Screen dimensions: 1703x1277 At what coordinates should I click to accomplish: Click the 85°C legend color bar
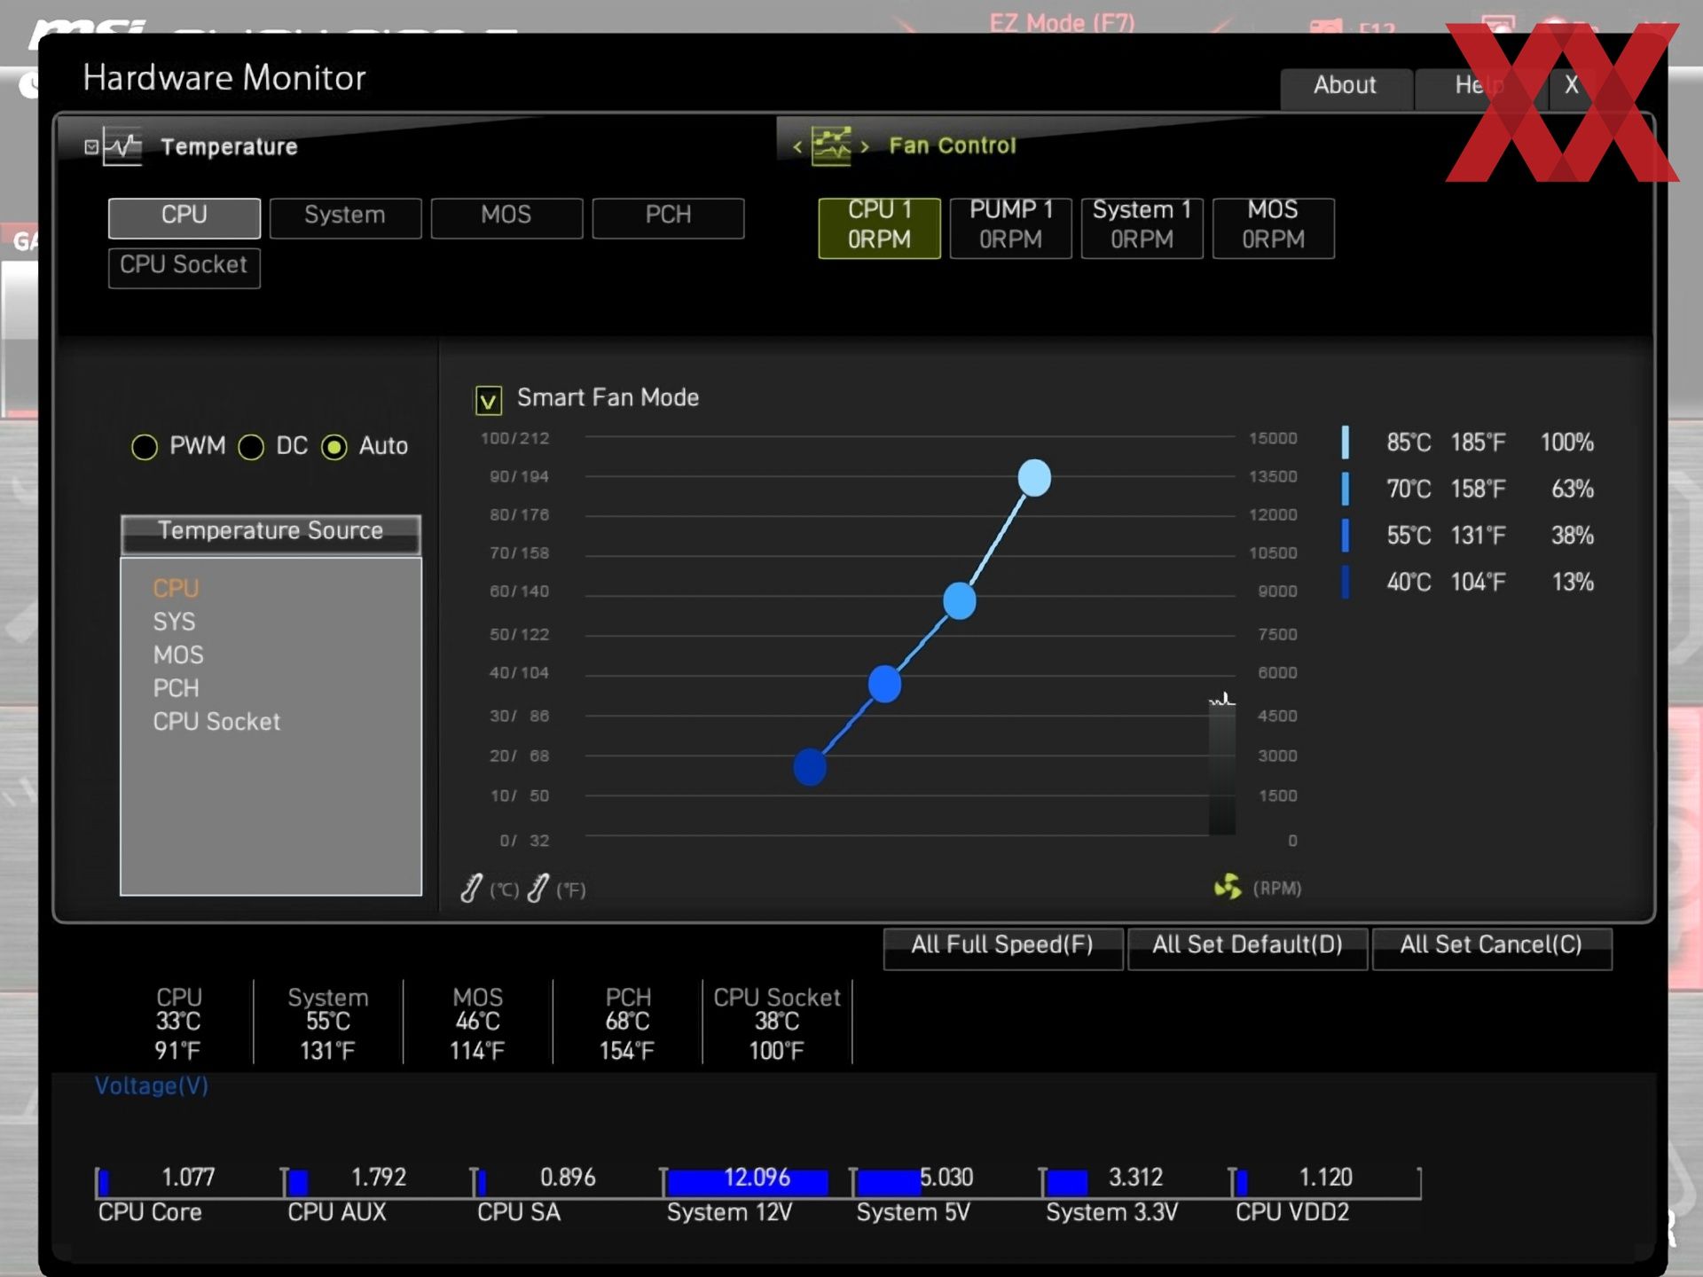1346,443
